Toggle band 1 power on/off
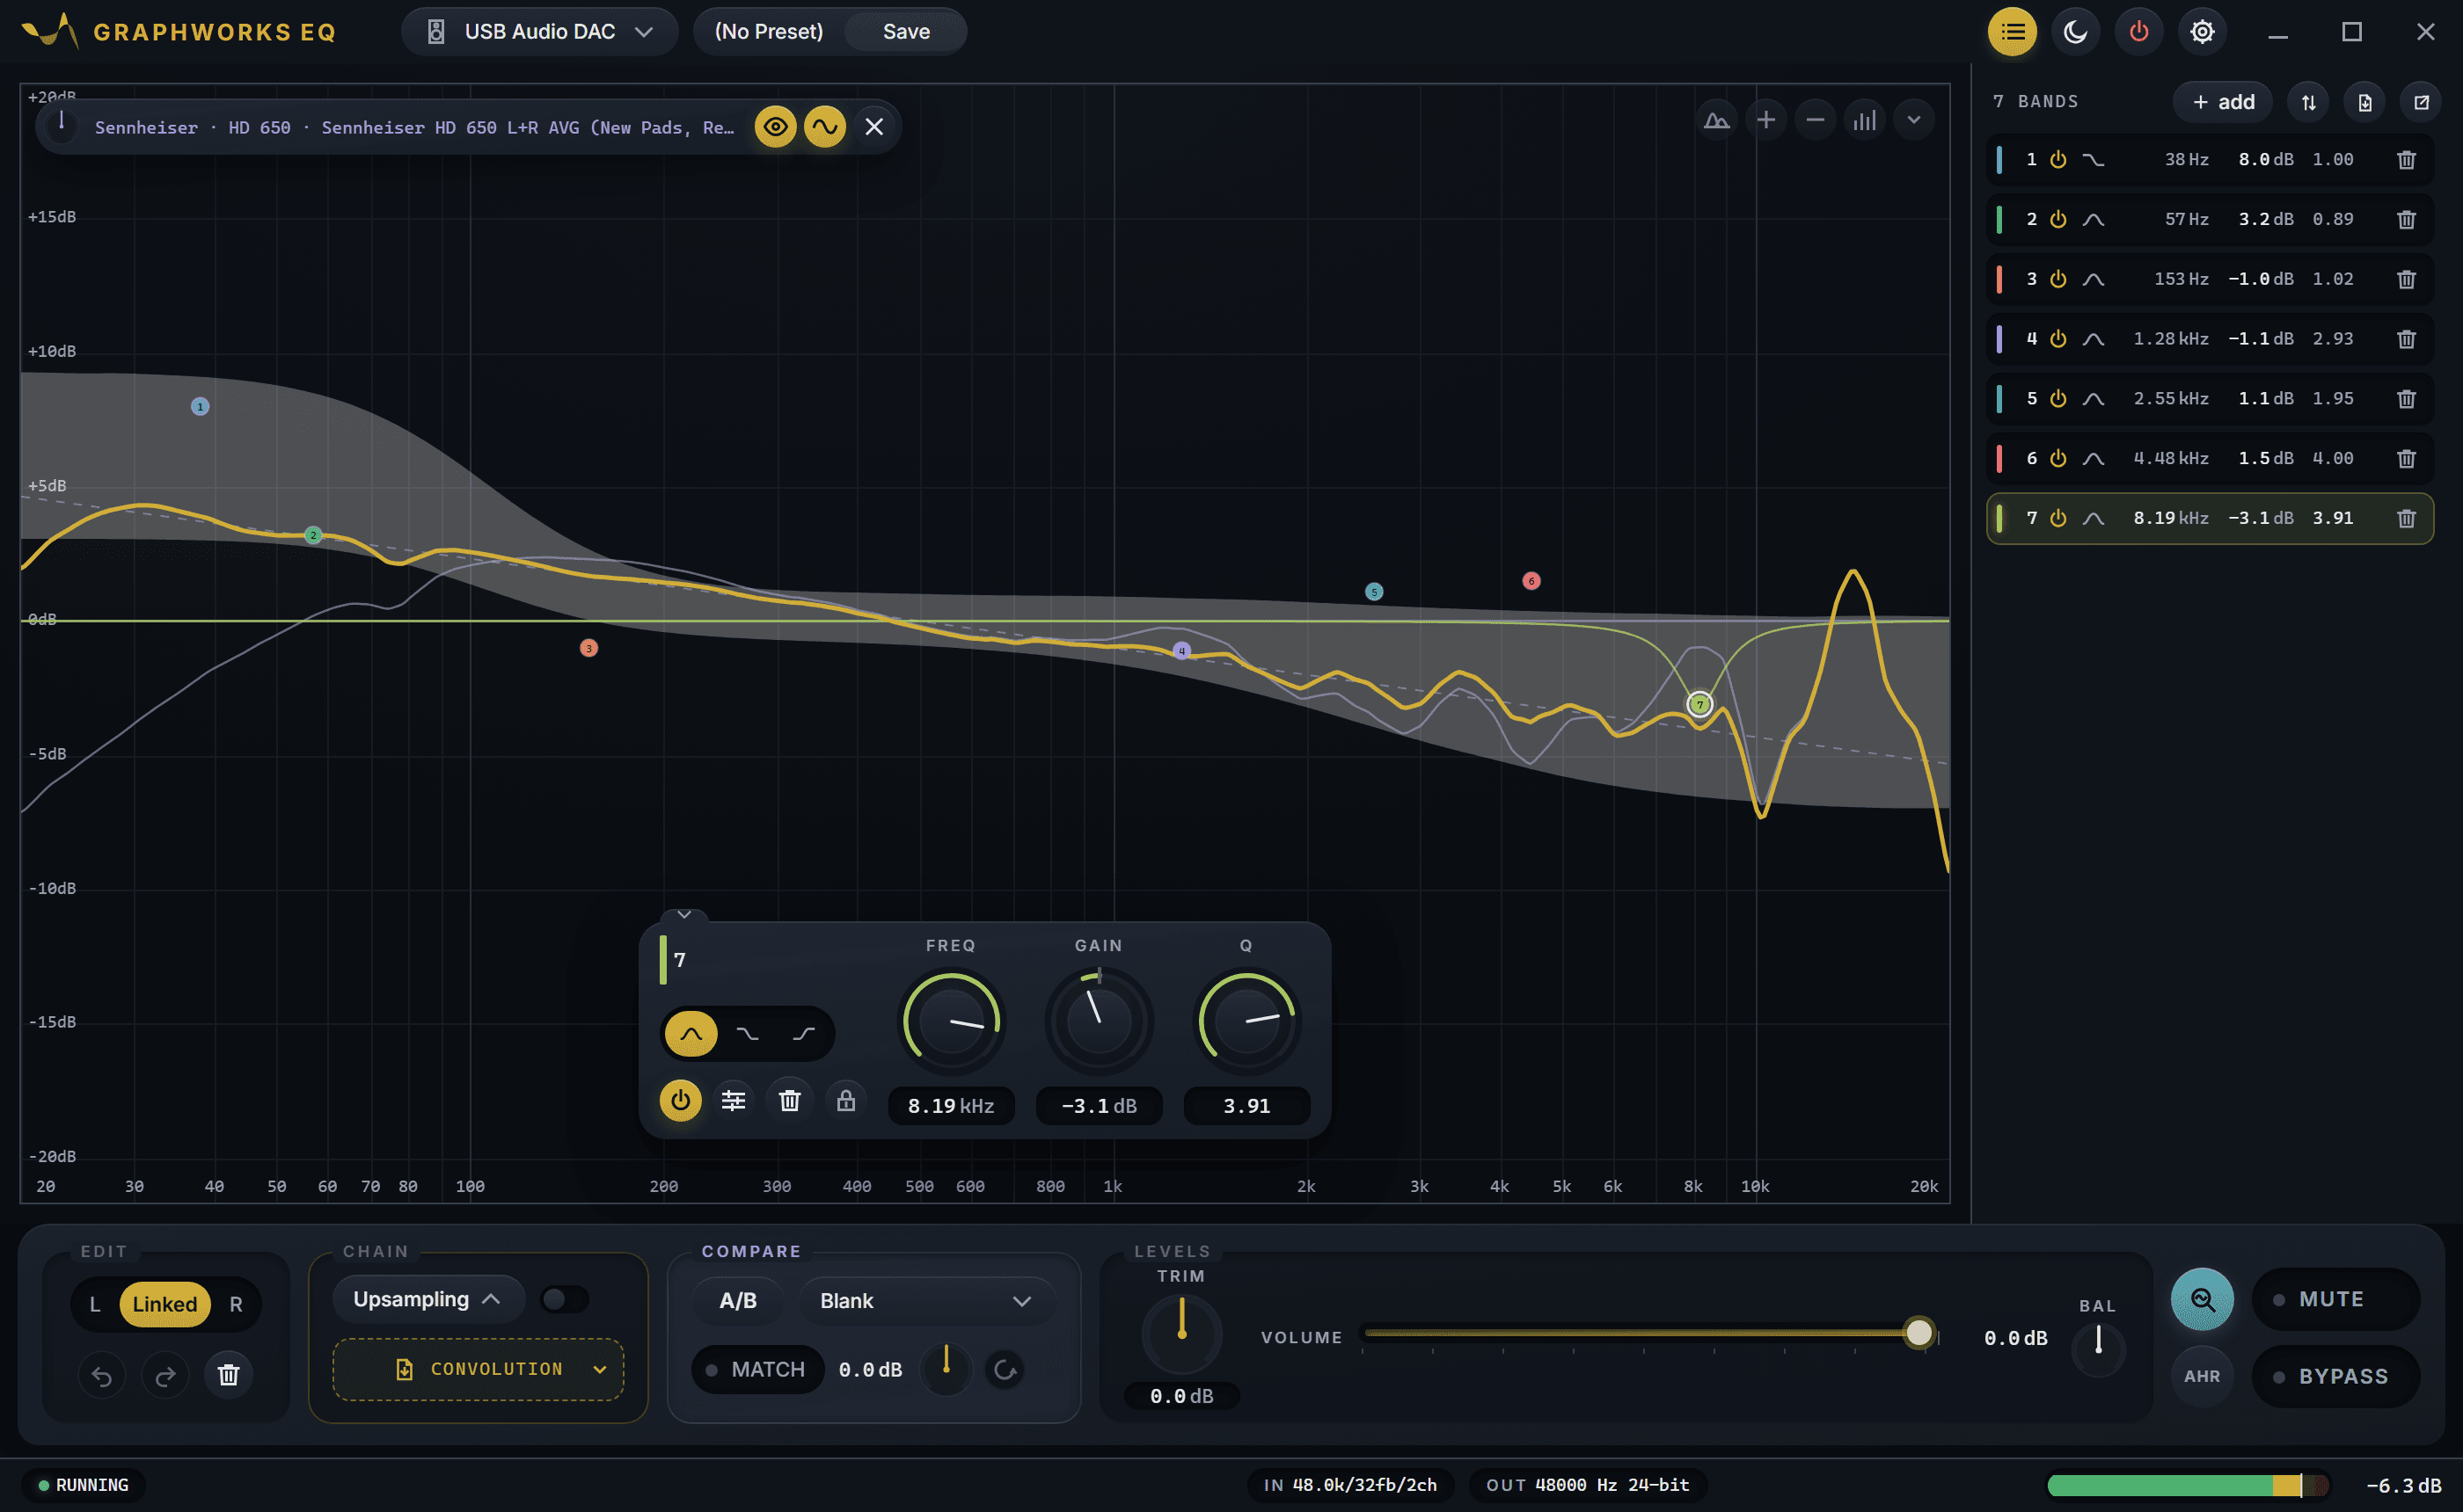This screenshot has width=2463, height=1512. [2057, 160]
